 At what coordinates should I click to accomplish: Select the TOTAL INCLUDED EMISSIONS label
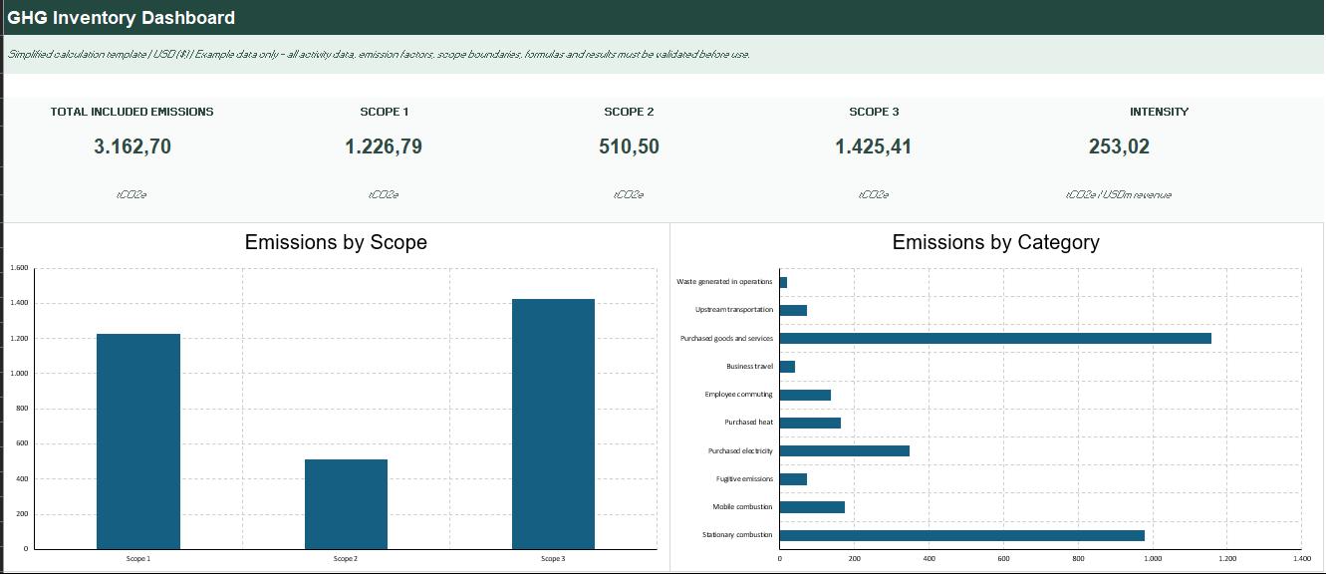(133, 112)
